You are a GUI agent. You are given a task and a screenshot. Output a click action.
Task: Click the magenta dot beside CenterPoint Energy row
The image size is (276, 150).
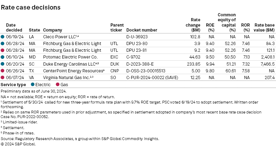(x=3, y=70)
